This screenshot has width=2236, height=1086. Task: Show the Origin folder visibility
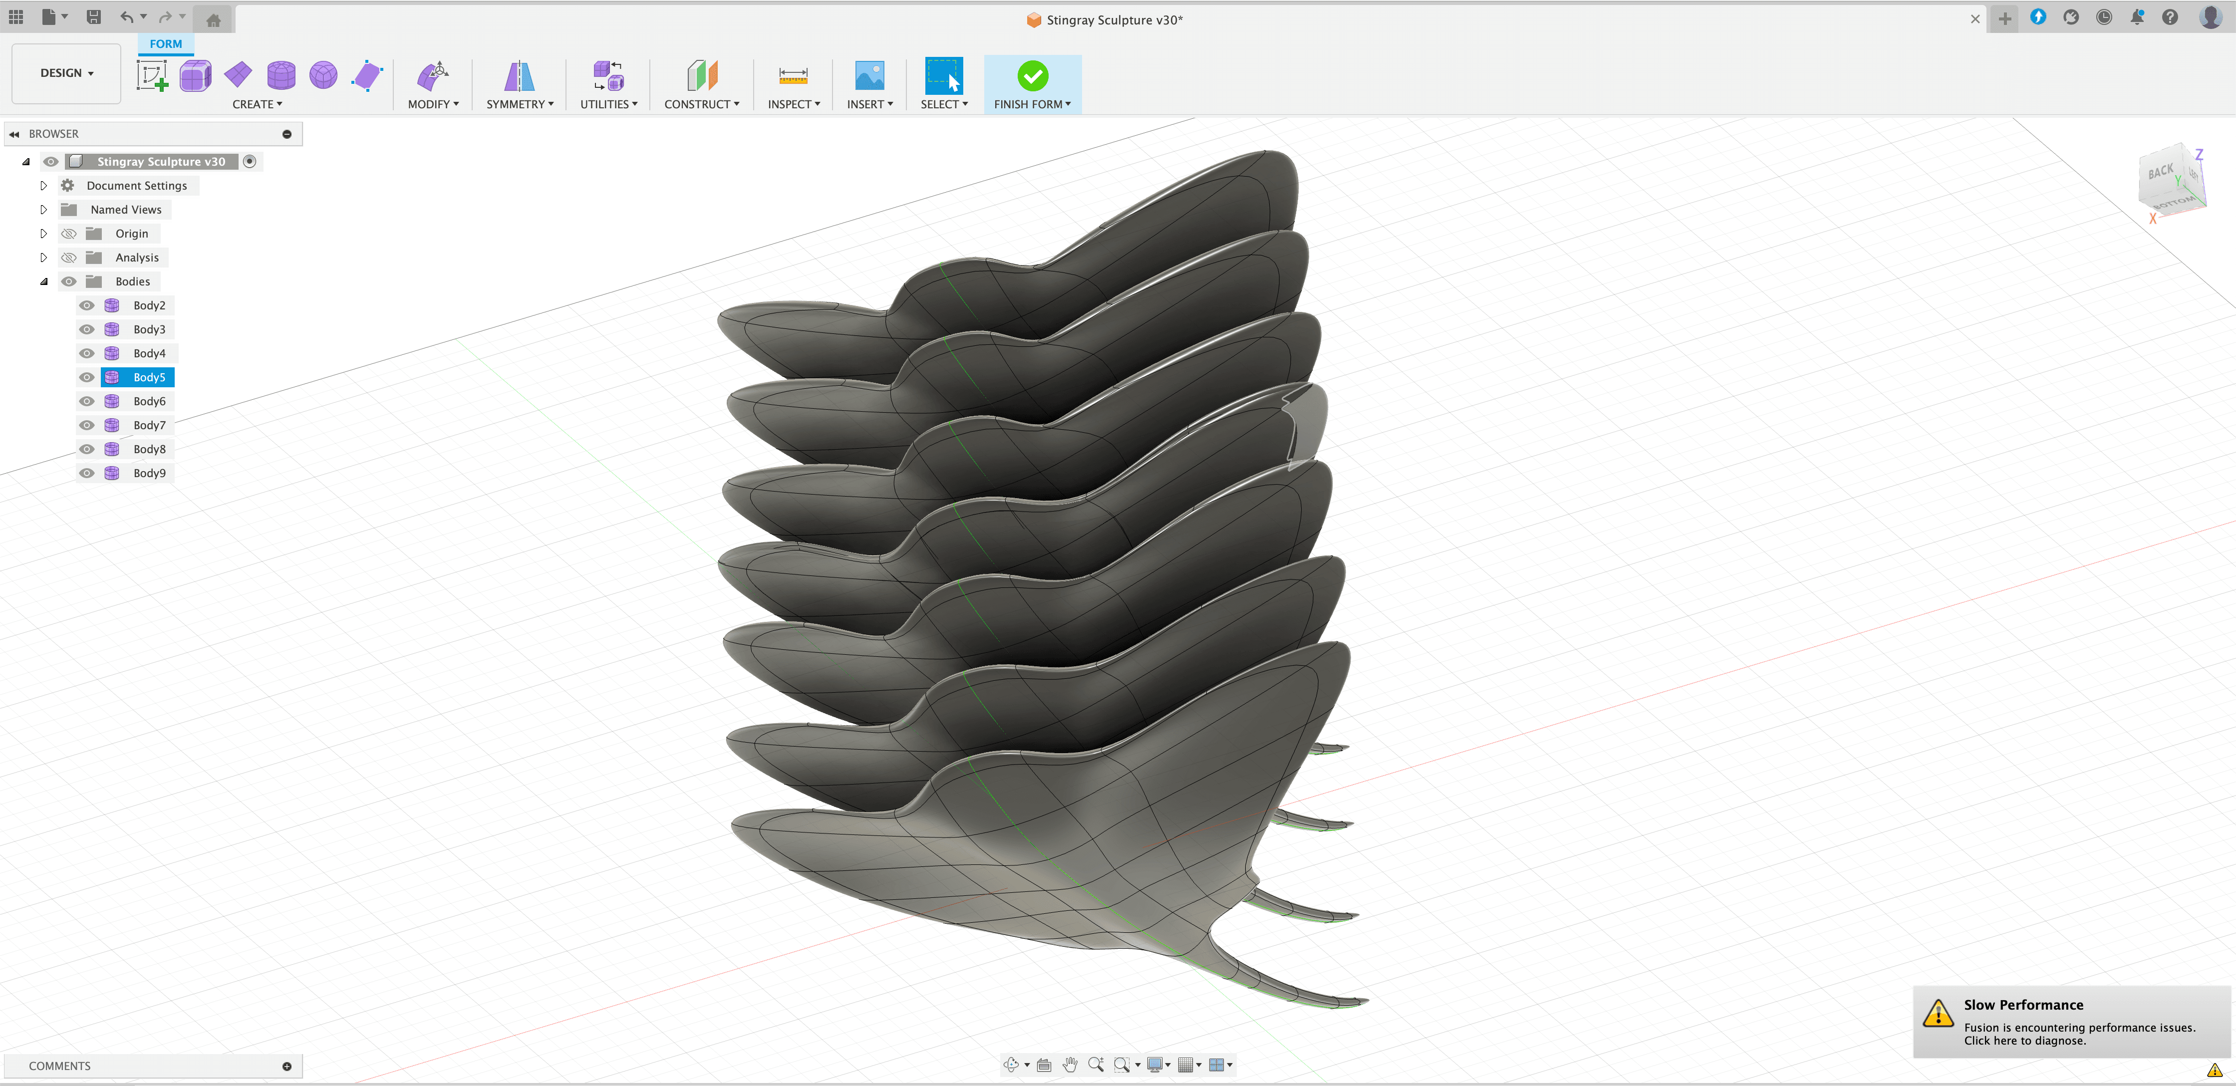tap(69, 234)
